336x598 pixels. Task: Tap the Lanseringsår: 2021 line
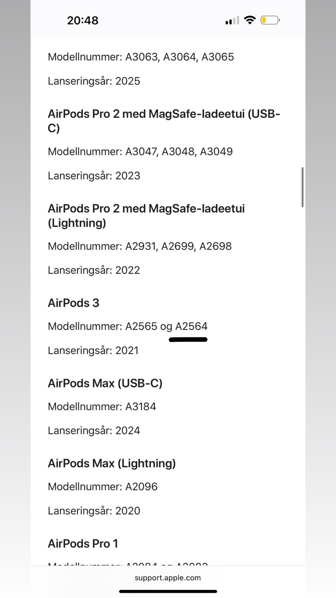pos(93,350)
